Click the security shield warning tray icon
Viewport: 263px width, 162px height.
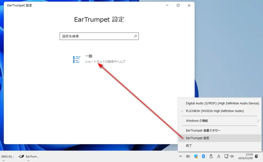point(196,156)
